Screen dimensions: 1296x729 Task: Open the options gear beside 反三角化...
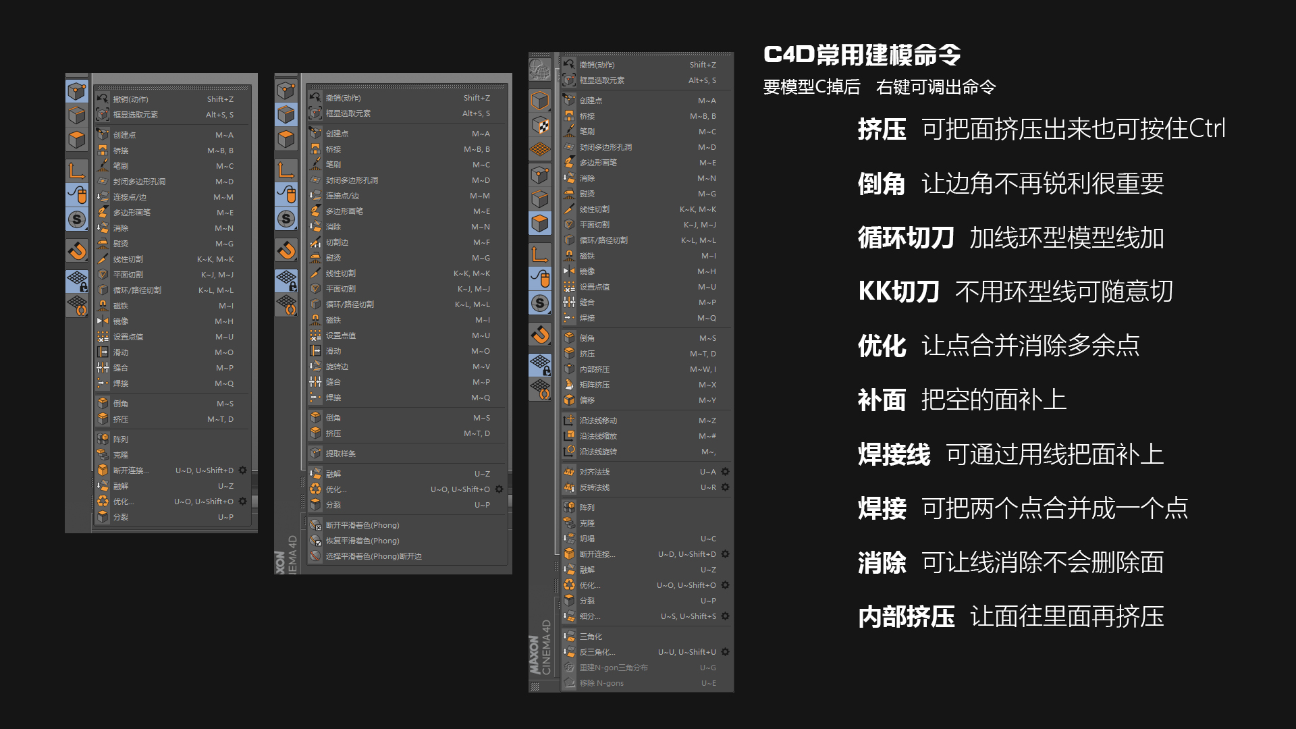point(725,652)
